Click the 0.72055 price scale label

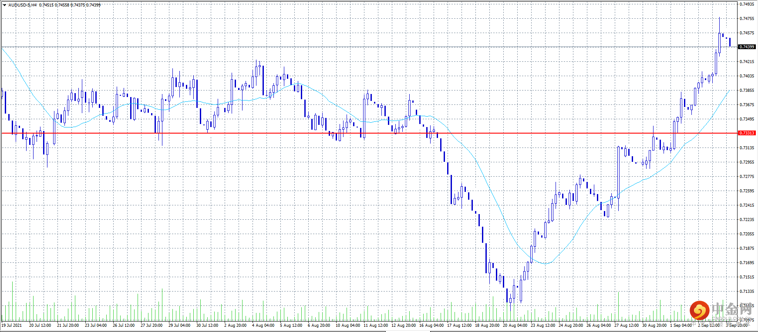click(x=747, y=234)
